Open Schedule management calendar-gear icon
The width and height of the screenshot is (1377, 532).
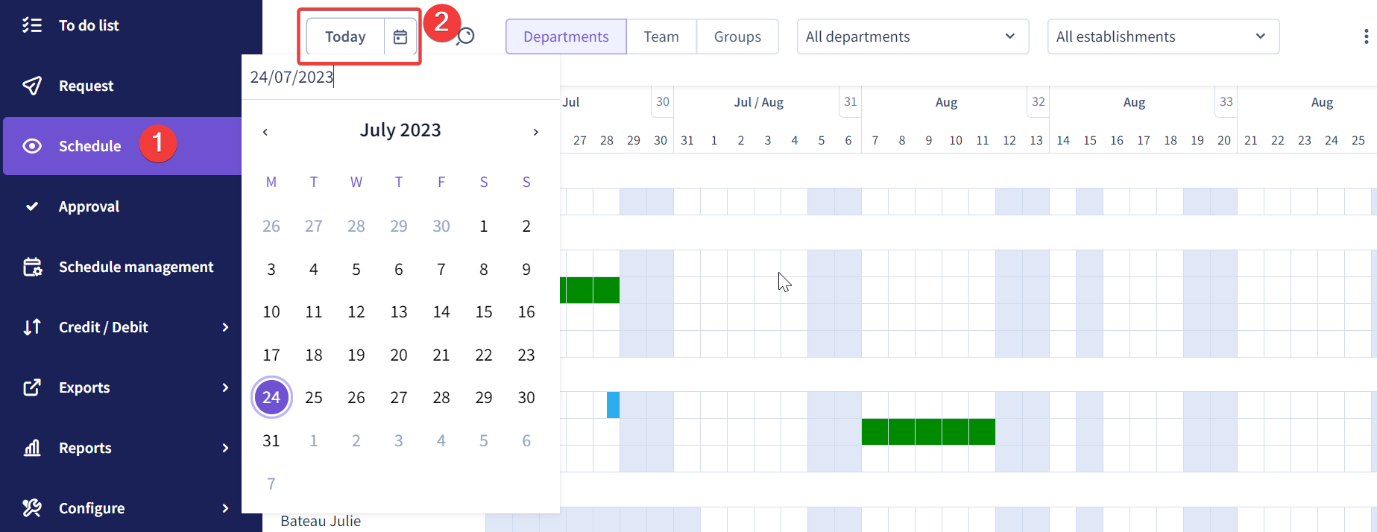32,267
